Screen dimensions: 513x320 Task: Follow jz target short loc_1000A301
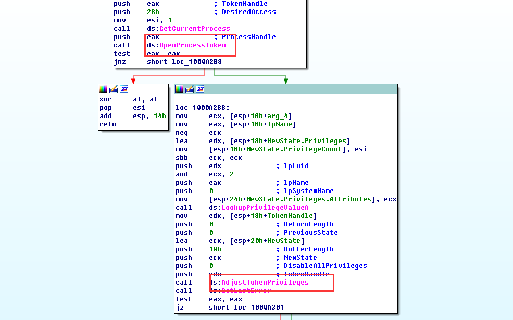point(246,308)
